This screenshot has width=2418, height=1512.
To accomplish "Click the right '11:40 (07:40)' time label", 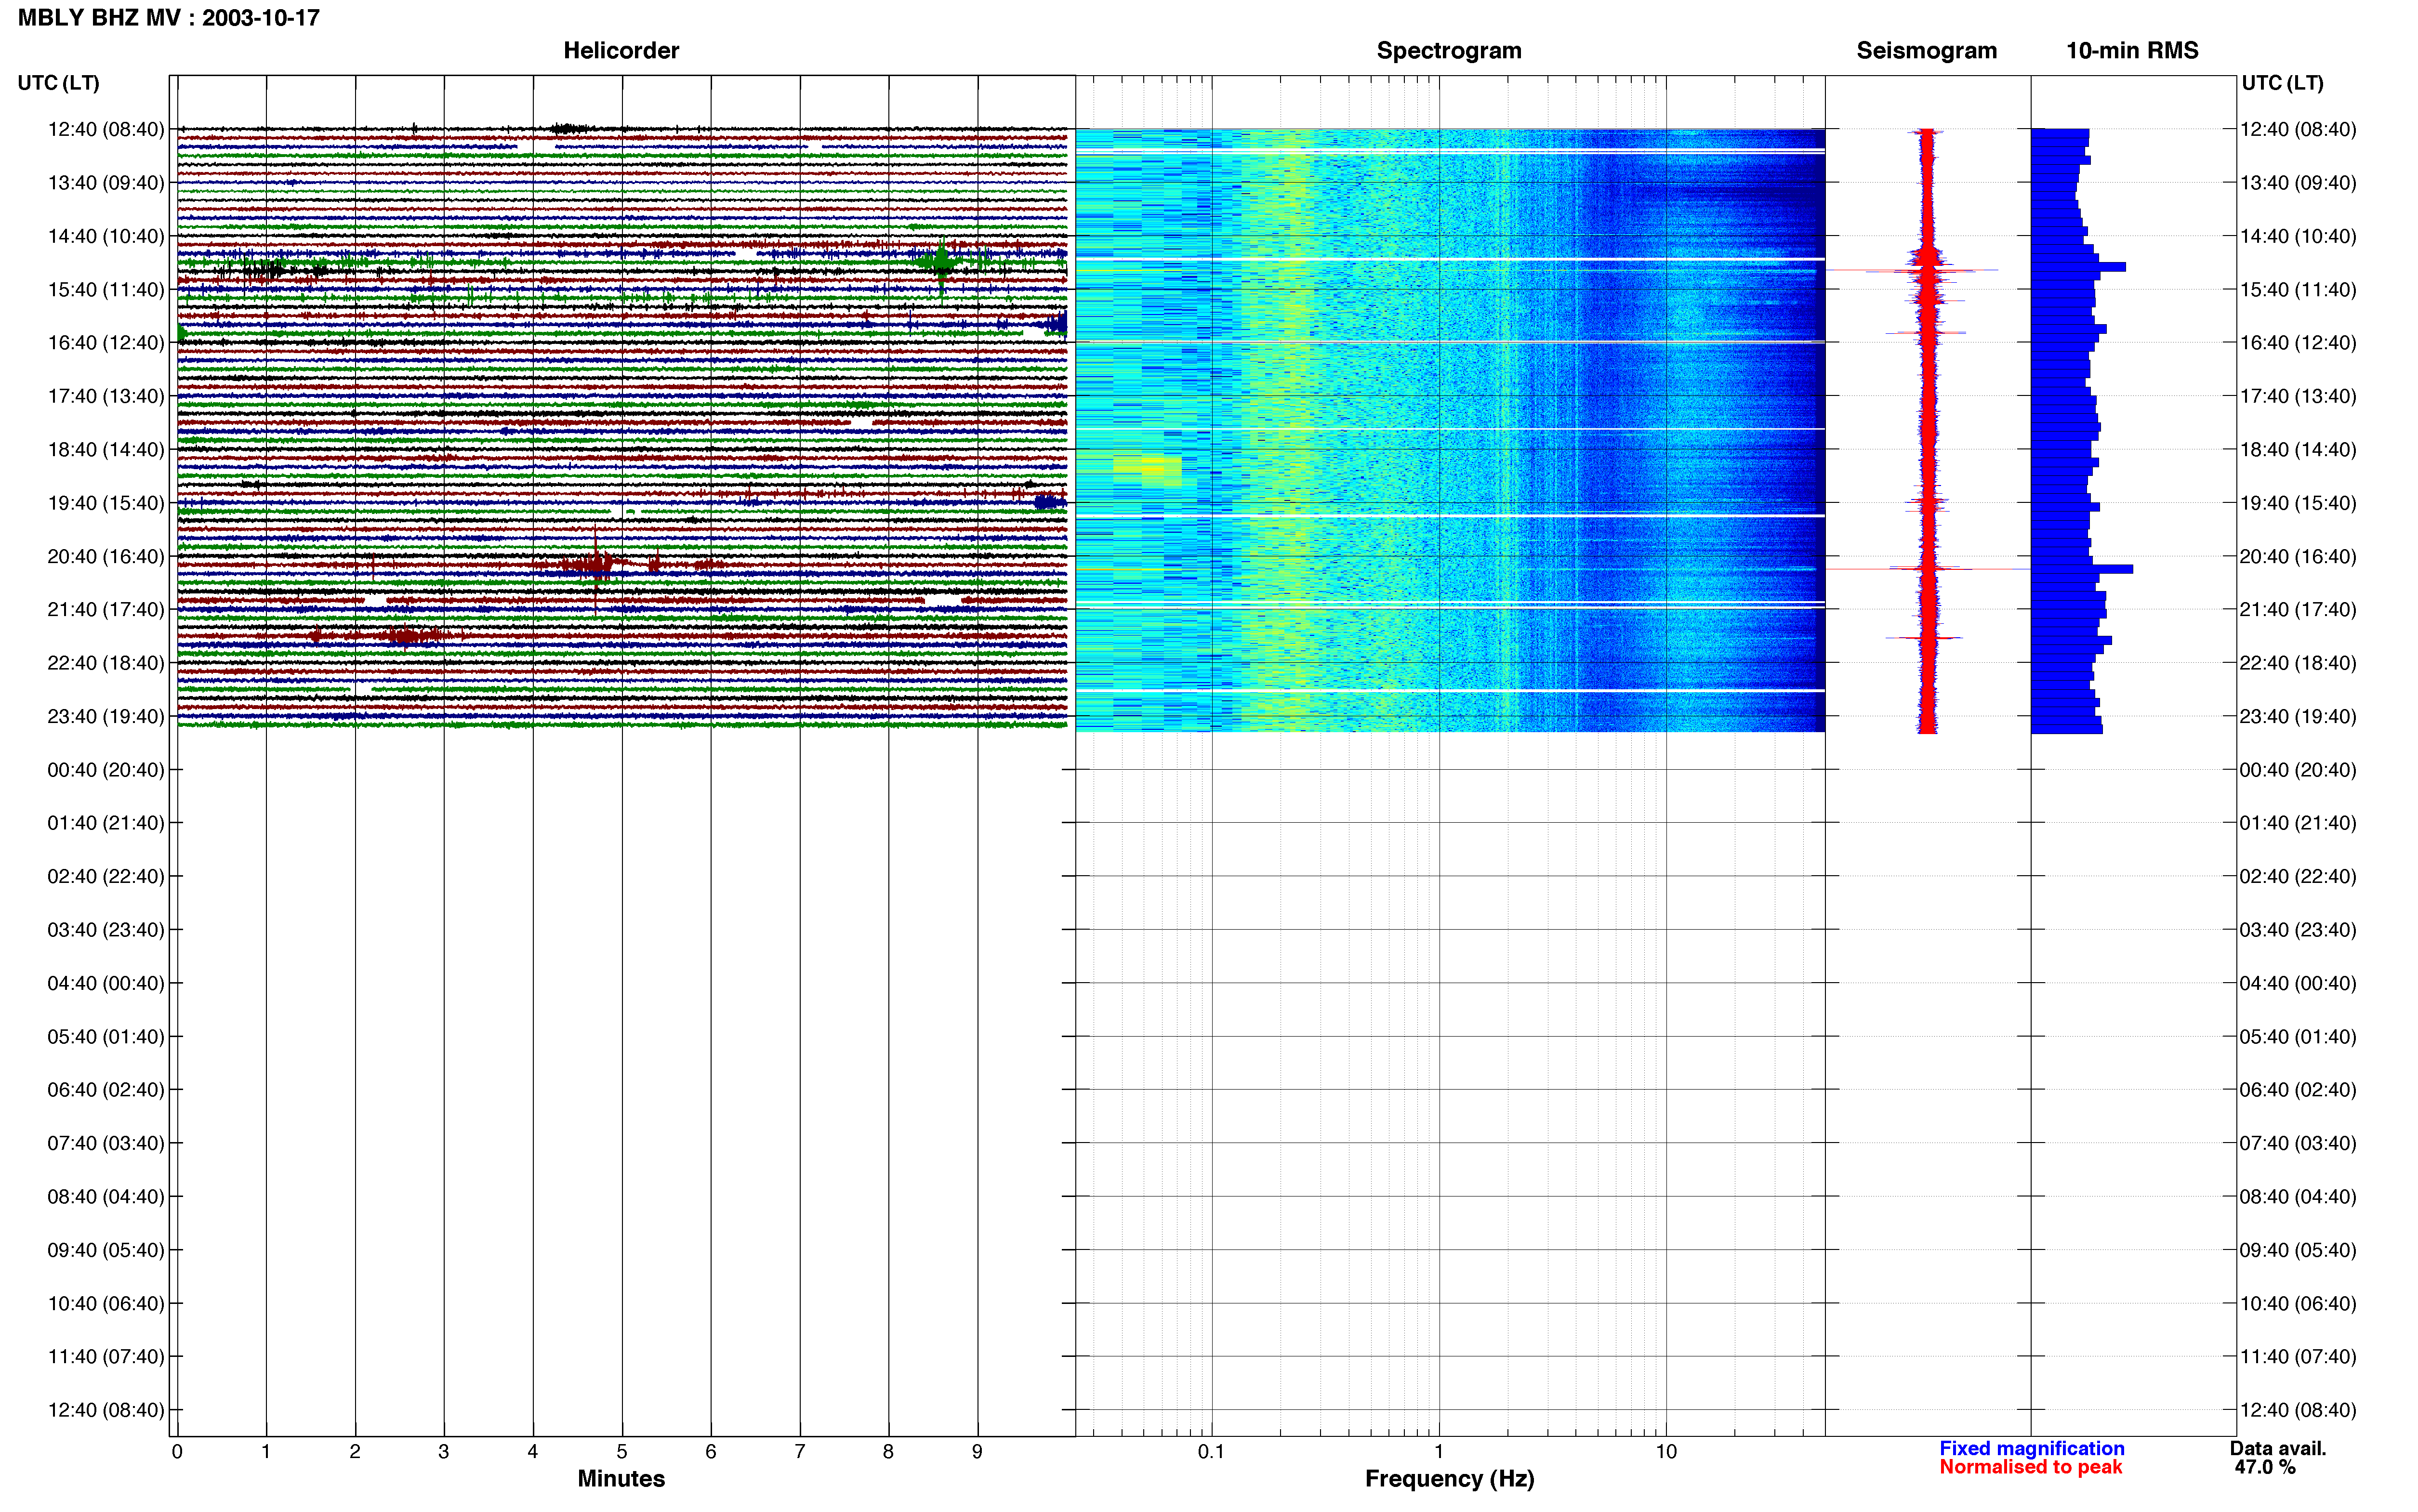I will (2298, 1356).
